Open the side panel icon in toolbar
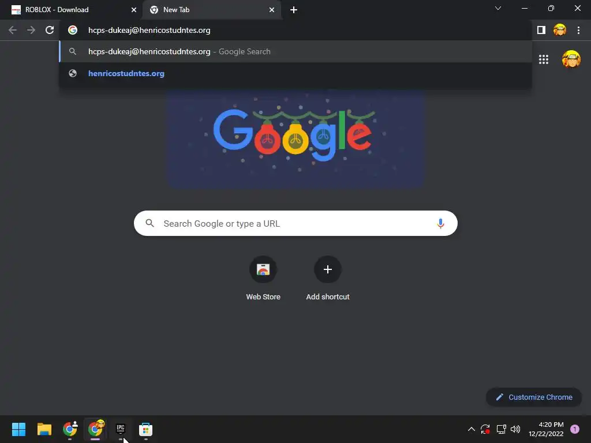This screenshot has width=591, height=443. point(541,30)
